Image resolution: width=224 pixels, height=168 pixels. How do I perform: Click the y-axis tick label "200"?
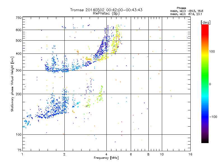(x=18, y=94)
